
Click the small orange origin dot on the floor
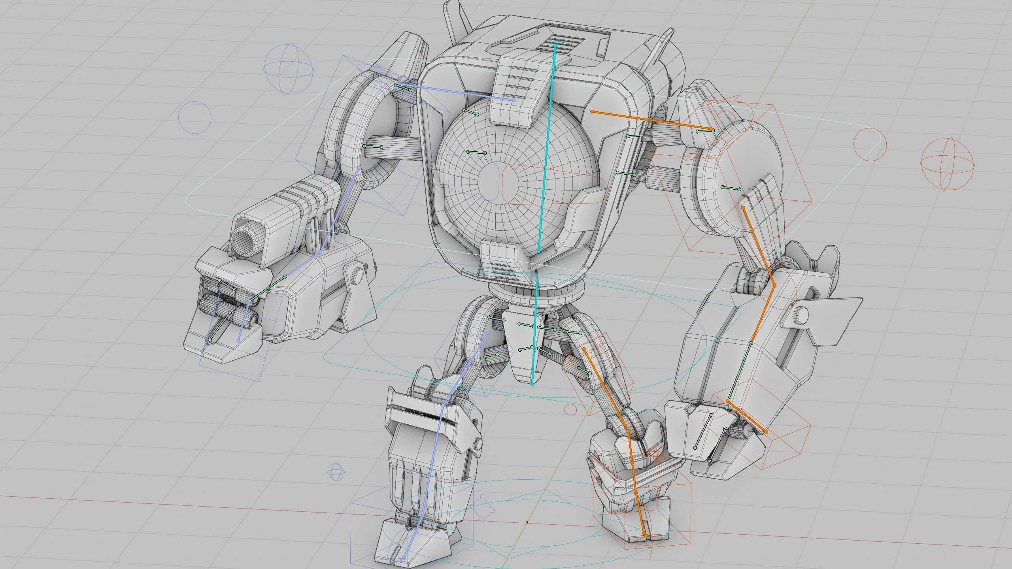tap(527, 522)
